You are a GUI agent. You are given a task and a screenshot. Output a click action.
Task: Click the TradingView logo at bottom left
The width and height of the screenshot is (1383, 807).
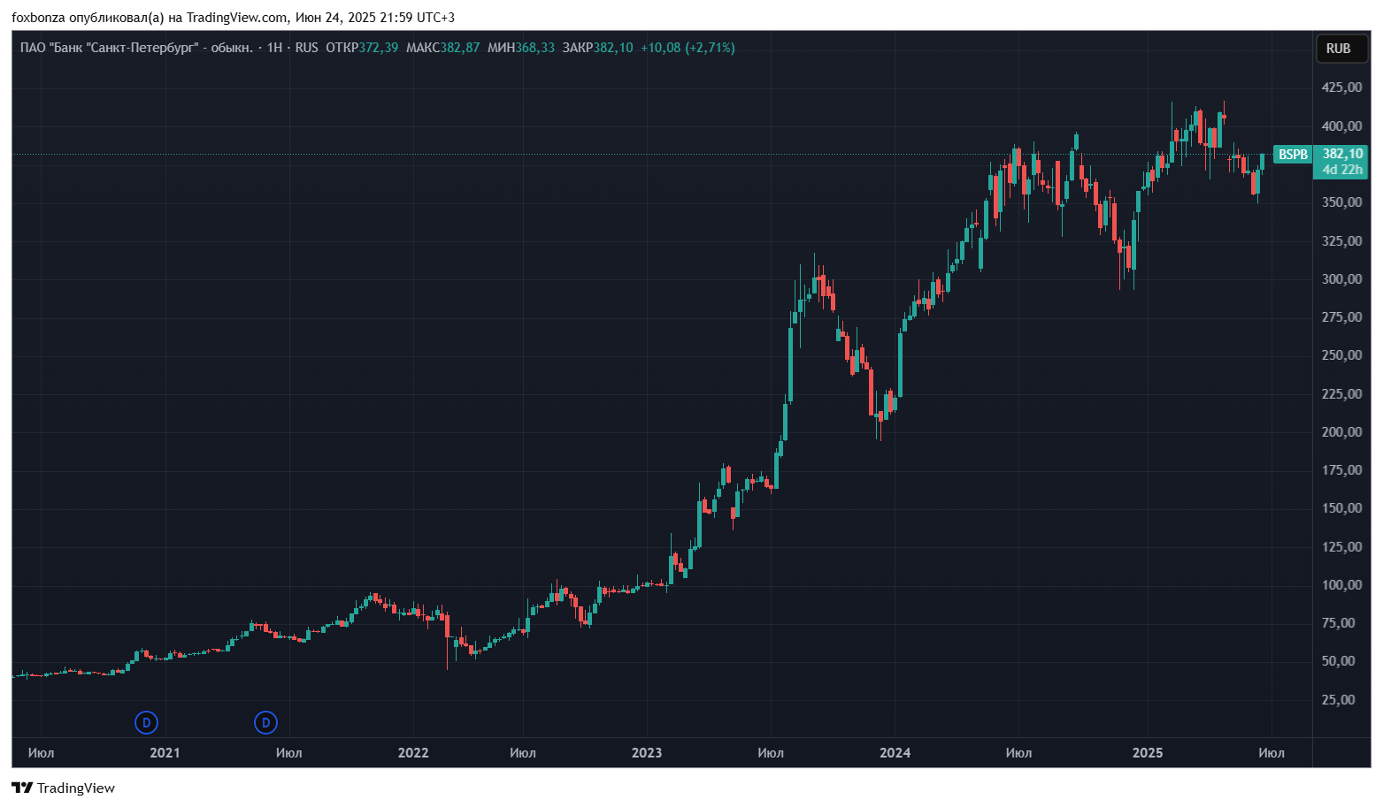(64, 788)
